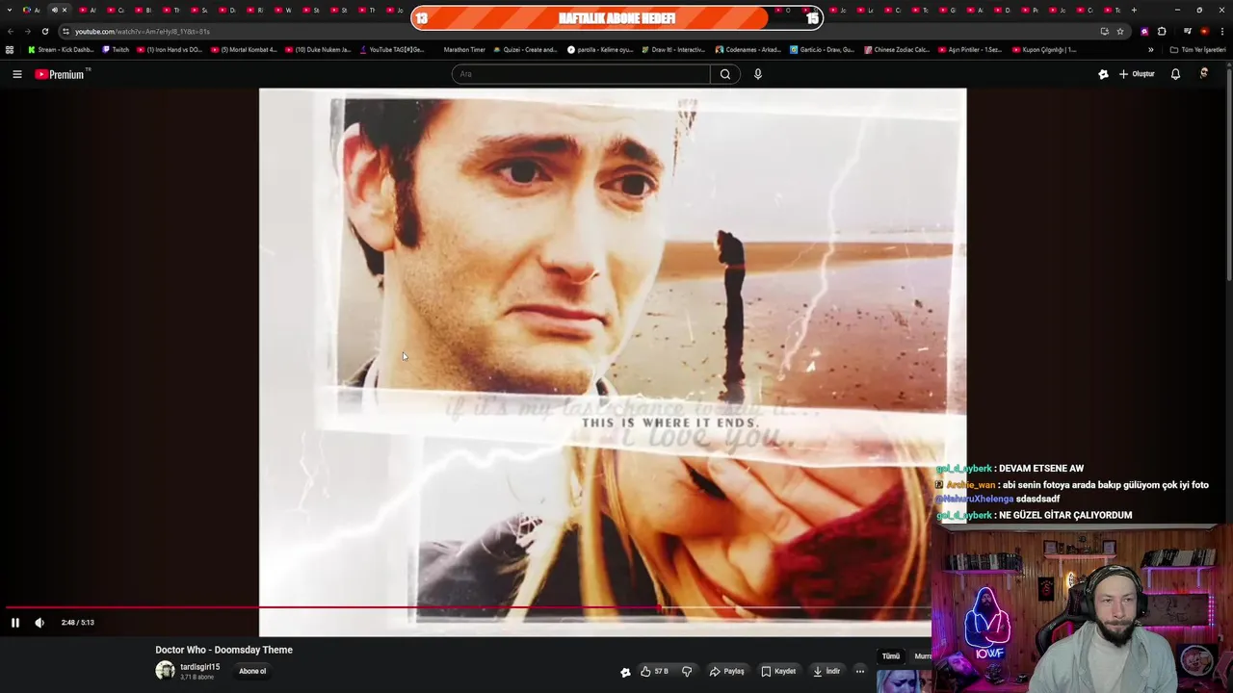Screen dimensions: 1233x693
Task: Open the Iron Hand vs DO... bookmark
Action: pyautogui.click(x=169, y=50)
